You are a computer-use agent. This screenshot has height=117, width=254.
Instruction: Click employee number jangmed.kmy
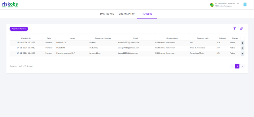tap(95, 53)
